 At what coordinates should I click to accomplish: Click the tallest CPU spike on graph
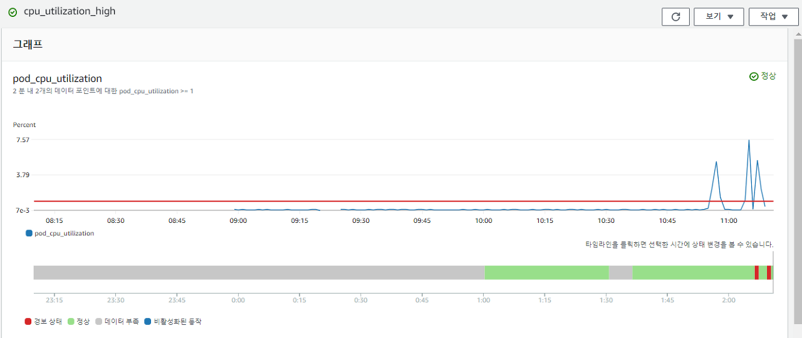(x=749, y=141)
